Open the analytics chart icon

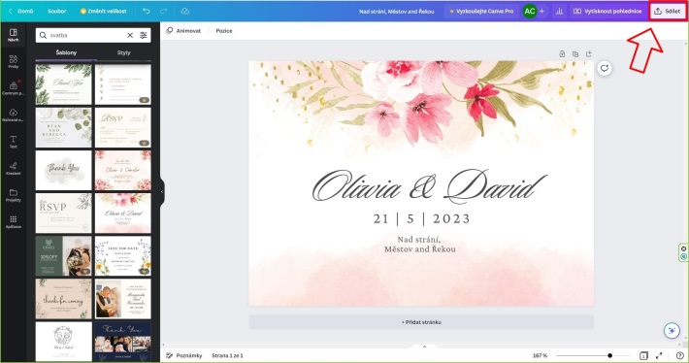559,11
